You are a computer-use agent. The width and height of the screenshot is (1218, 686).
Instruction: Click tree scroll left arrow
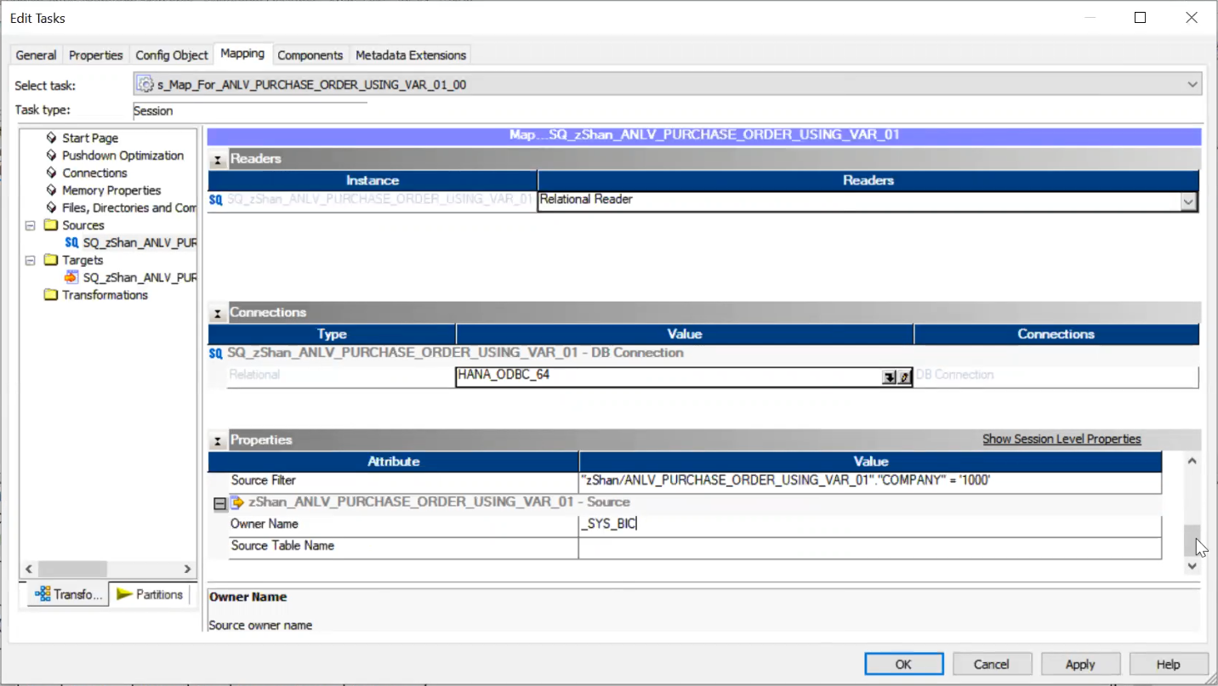click(x=28, y=569)
